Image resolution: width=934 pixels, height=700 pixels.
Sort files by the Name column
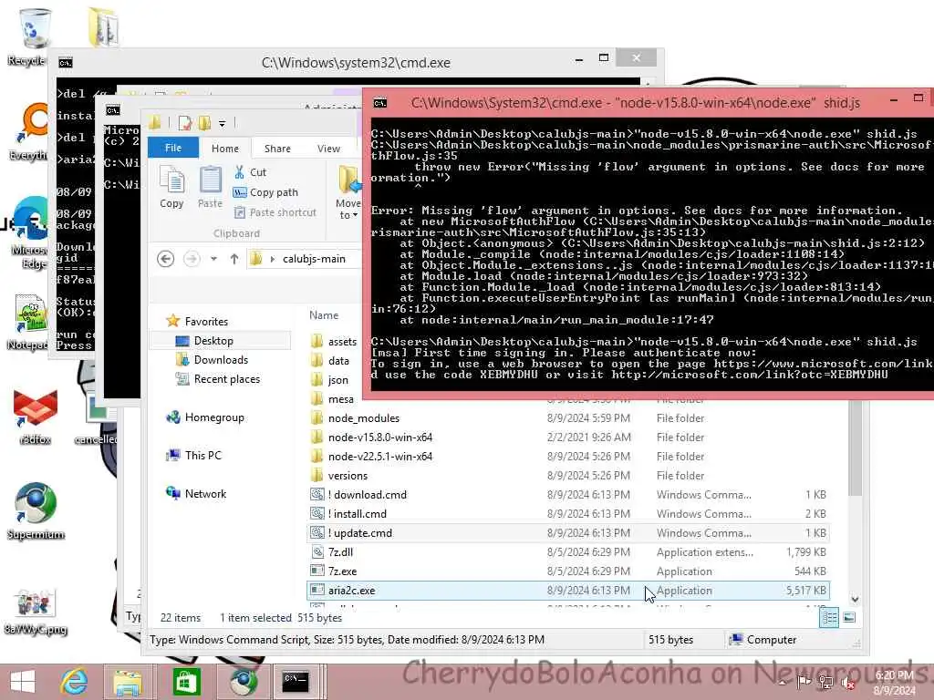point(324,315)
